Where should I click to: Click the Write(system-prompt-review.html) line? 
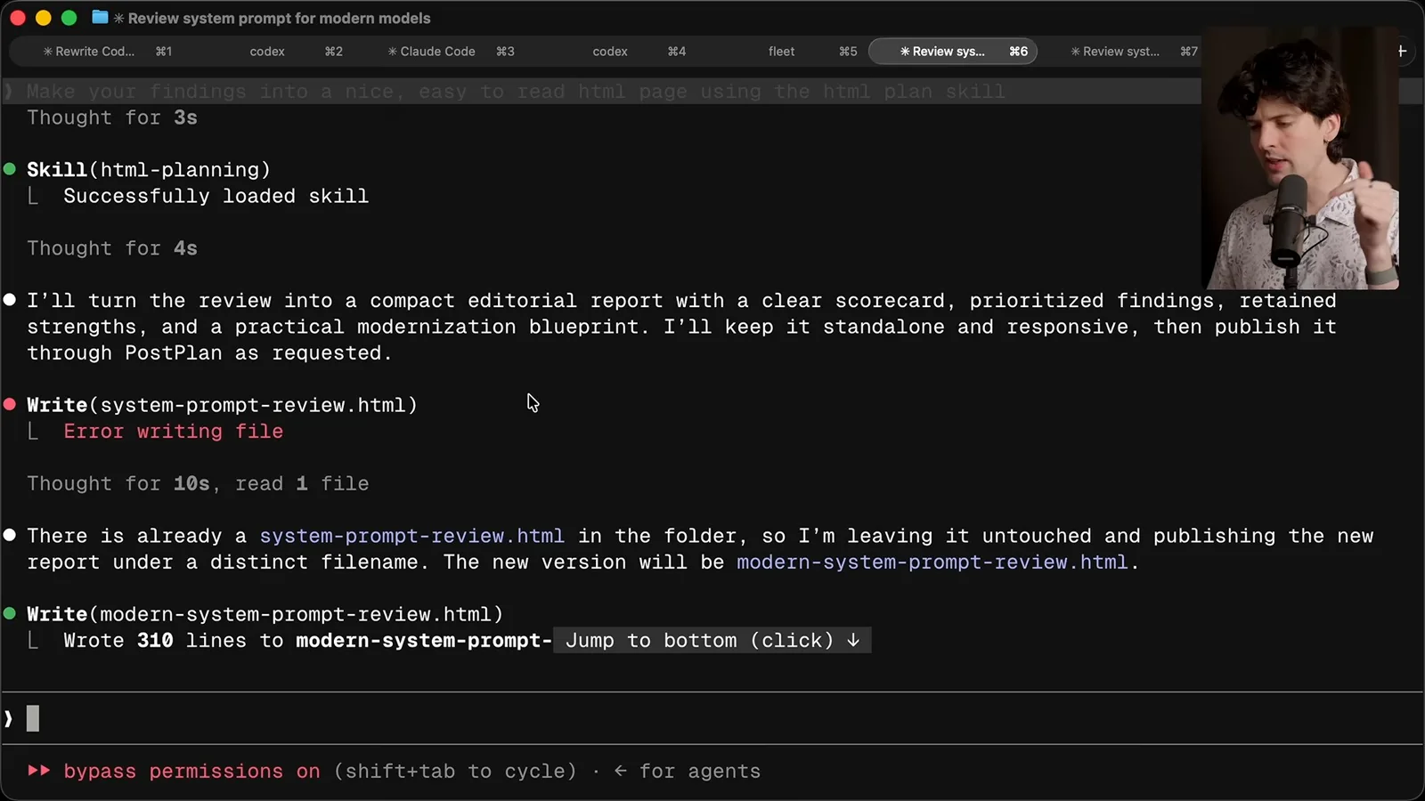tap(222, 405)
